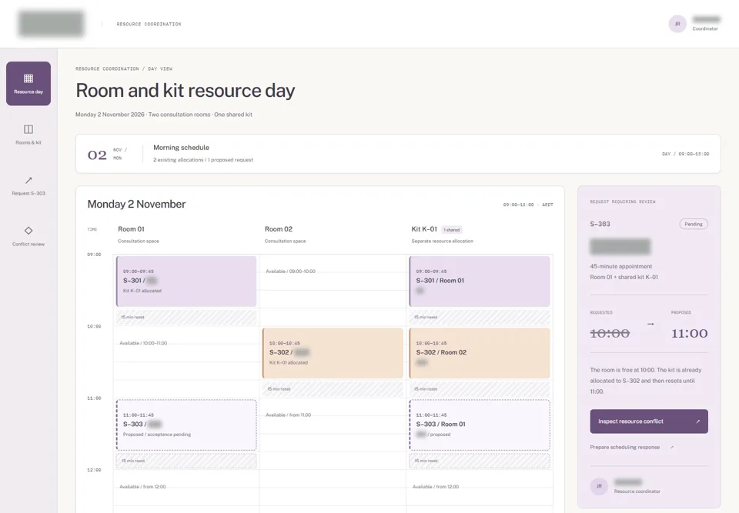Open the Resource day grid icon
739x513 pixels.
pos(28,78)
